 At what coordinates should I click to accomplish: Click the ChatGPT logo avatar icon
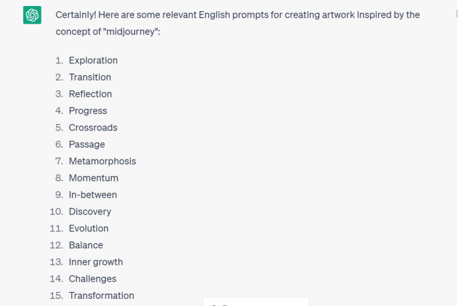pyautogui.click(x=32, y=15)
